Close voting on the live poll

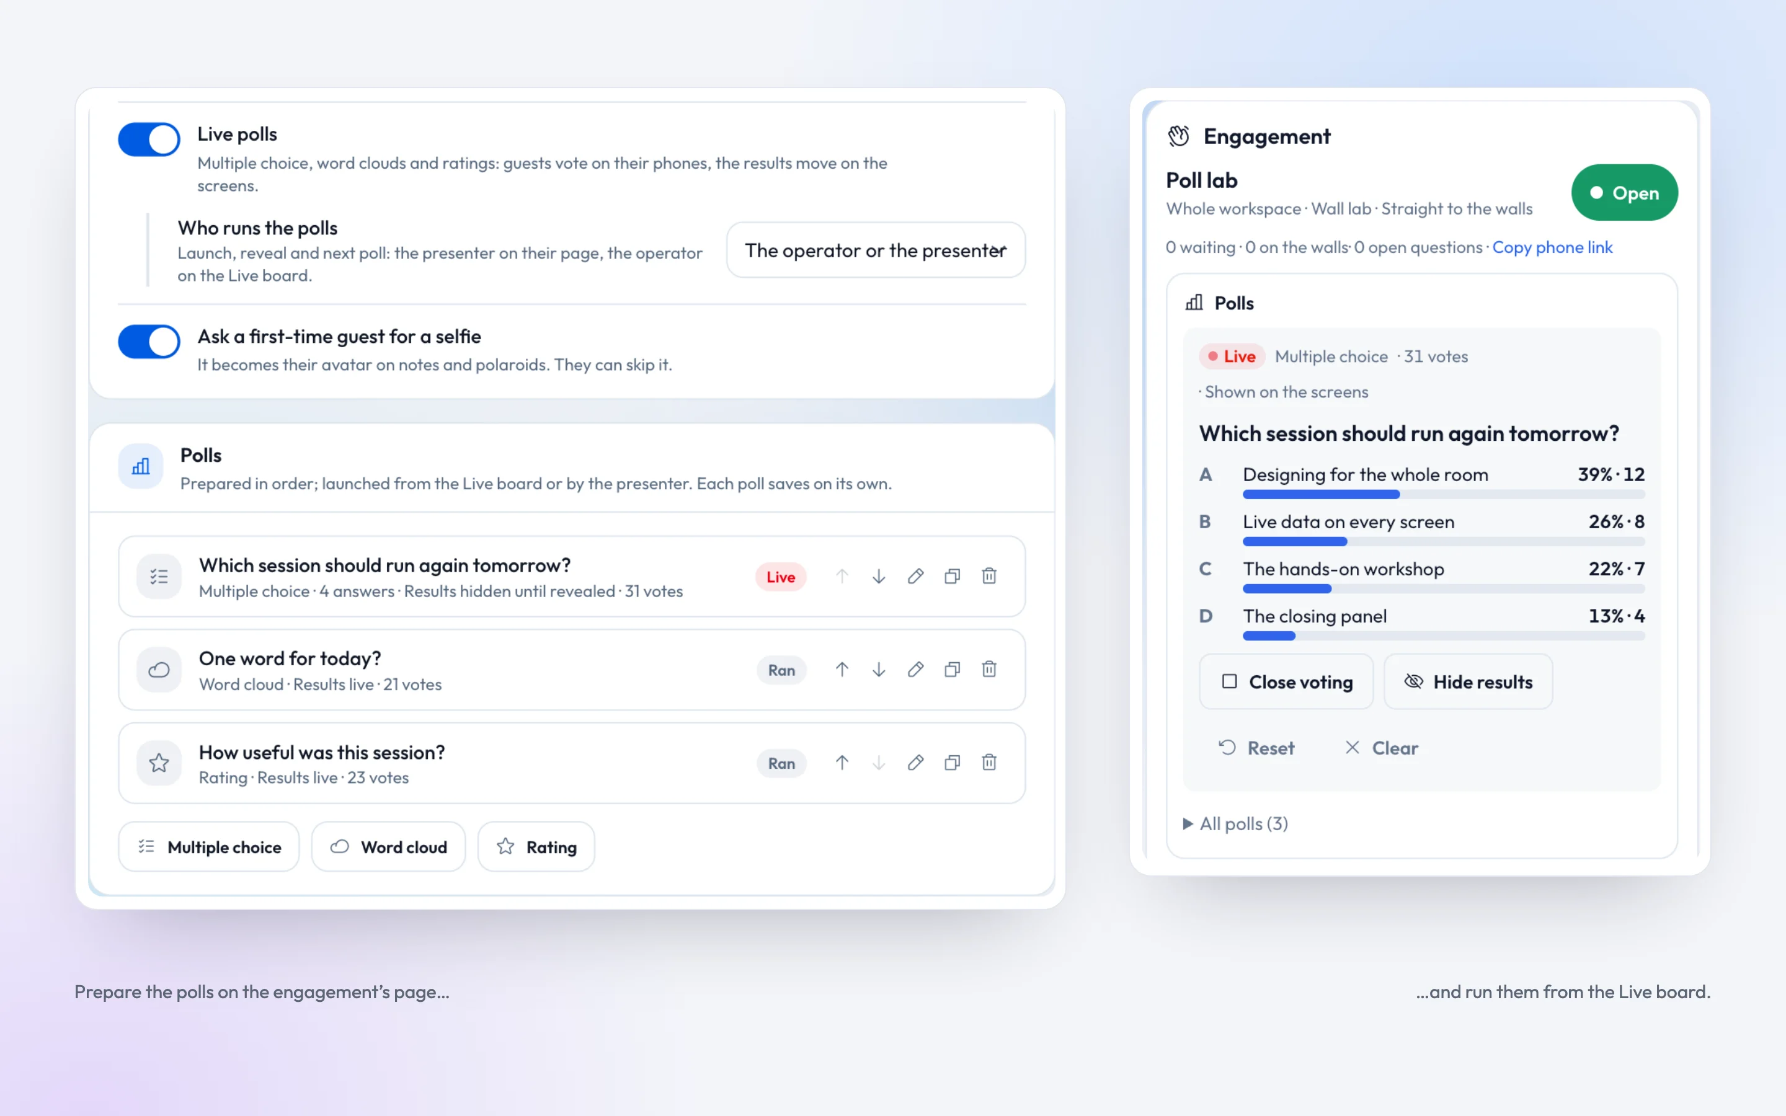1286,682
